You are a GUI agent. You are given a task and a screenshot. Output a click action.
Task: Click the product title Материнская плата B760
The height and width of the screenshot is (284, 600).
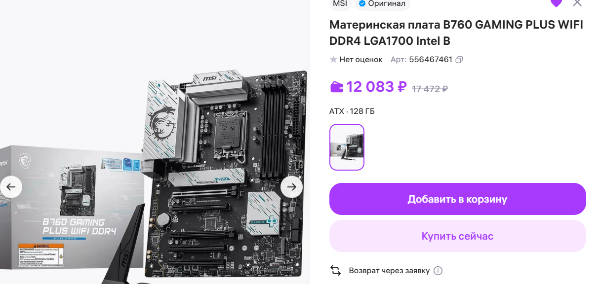[456, 33]
